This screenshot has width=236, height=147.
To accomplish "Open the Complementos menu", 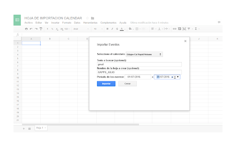I will (x=108, y=23).
